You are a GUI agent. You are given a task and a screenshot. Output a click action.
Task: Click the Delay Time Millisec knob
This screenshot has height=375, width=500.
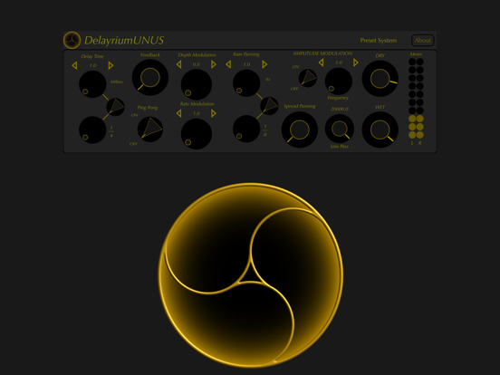92,84
